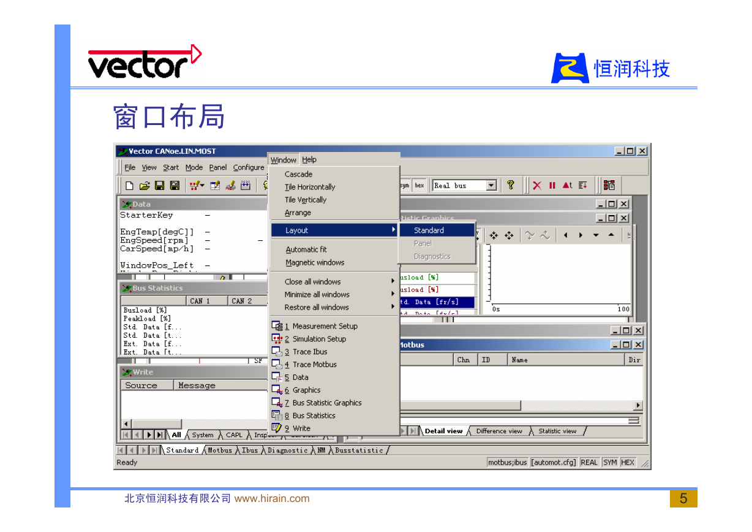The image size is (752, 532).
Task: Click the up arrow in the graphics toolbar
Action: (x=611, y=235)
